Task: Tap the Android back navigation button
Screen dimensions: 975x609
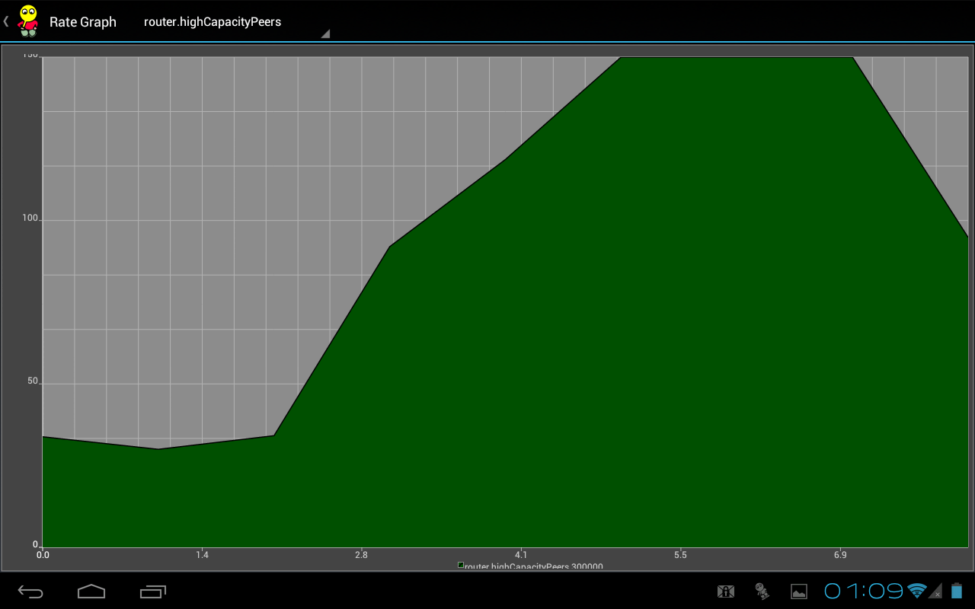Action: click(30, 591)
